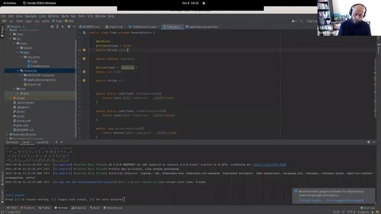
Task: Open the Endpoints tool window
Action: coord(79,208)
